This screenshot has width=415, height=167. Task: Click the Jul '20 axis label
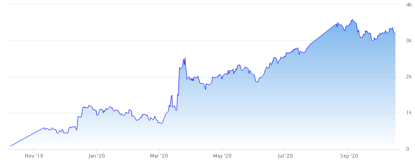285,156
